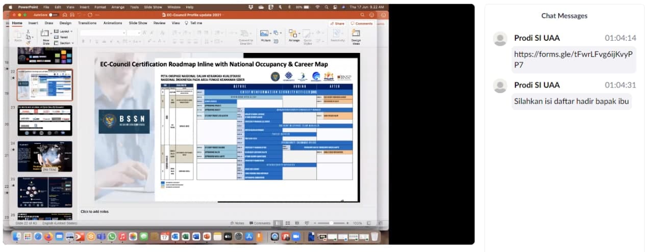This screenshot has width=653, height=252.
Task: Open Firefox from the Dock
Action: 48,237
